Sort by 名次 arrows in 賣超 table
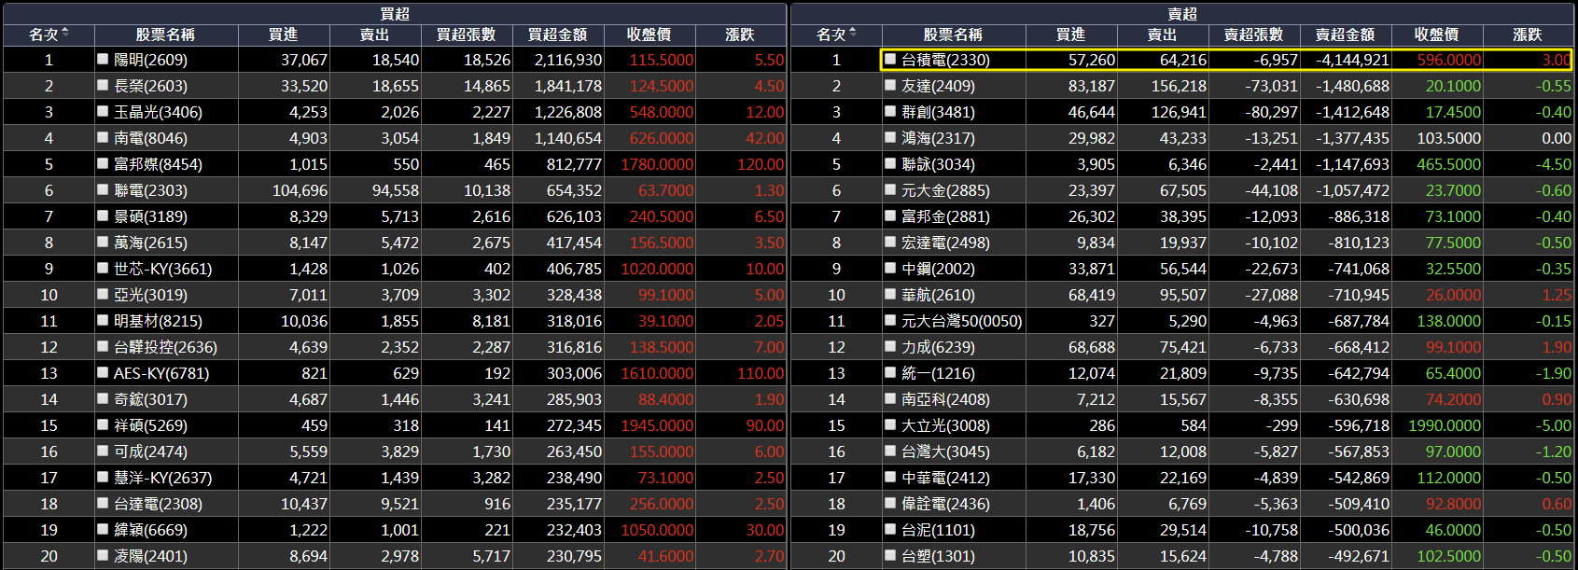 click(853, 34)
